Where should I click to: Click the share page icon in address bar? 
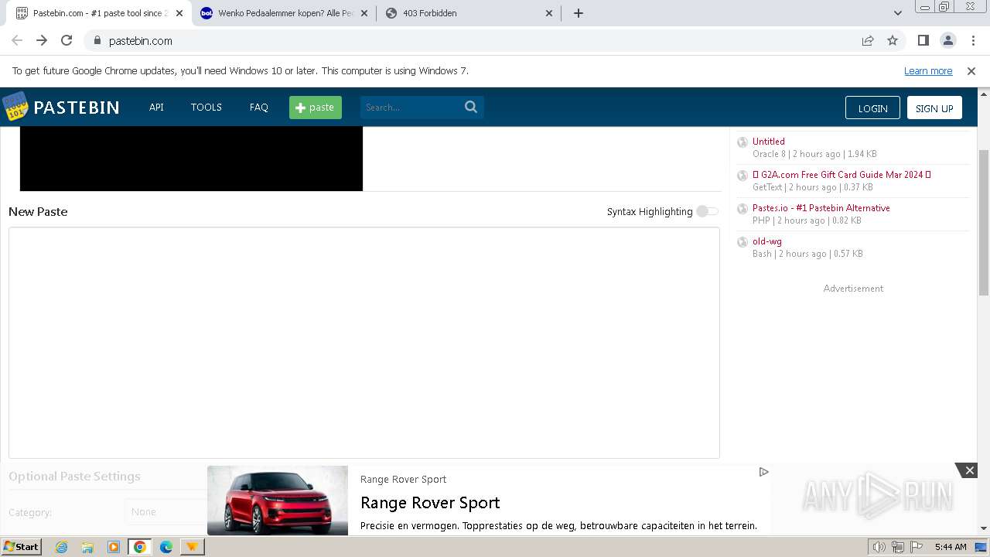click(x=868, y=40)
